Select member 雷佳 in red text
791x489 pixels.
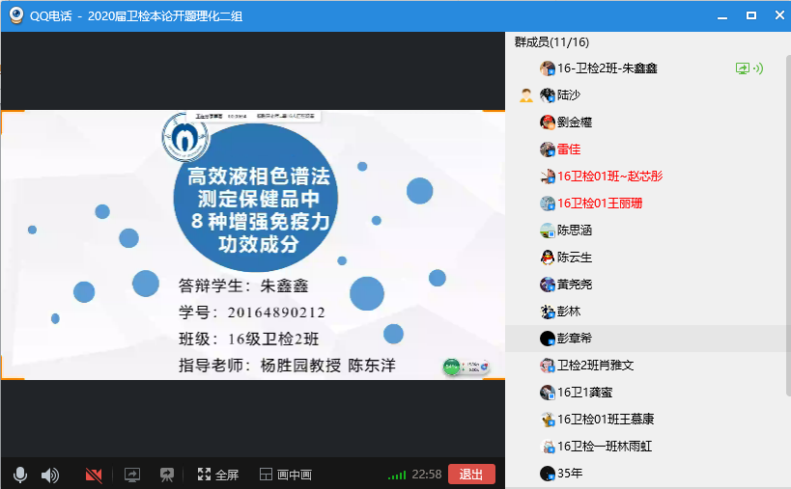click(569, 149)
